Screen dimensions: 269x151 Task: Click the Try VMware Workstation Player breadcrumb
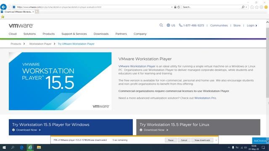(x=76, y=44)
